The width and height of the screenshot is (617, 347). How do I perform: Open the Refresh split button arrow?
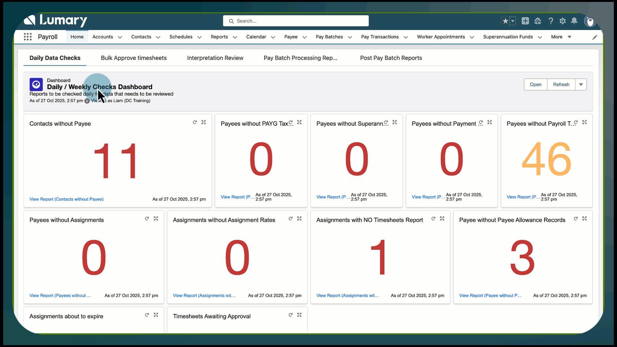click(x=581, y=84)
